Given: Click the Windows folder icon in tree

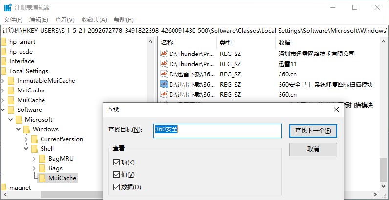Looking at the screenshot, I should tap(26, 129).
